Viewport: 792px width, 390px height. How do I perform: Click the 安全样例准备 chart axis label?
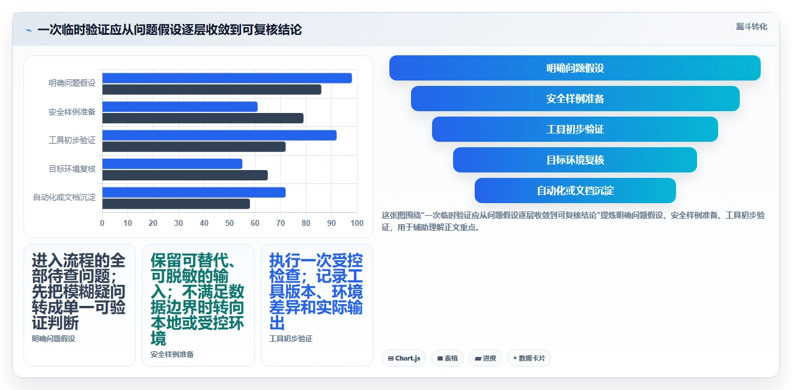[x=72, y=112]
